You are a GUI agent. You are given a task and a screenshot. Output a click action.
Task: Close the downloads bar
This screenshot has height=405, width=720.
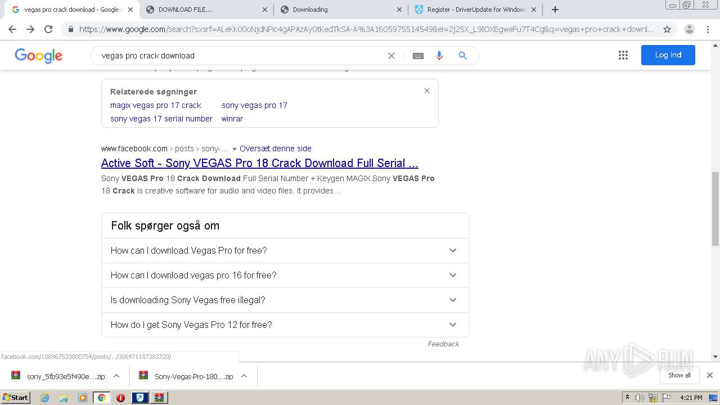(710, 375)
